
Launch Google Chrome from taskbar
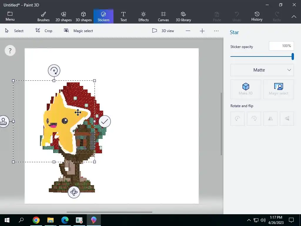click(36, 220)
